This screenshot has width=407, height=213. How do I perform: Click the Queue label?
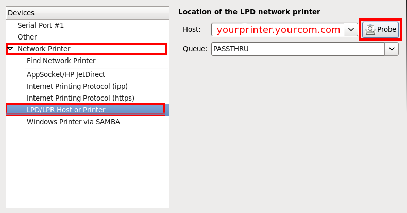(195, 49)
